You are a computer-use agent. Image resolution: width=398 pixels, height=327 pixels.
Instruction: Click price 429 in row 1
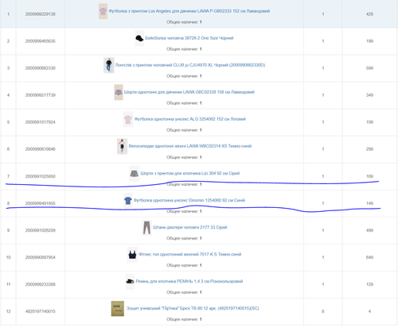tap(369, 14)
